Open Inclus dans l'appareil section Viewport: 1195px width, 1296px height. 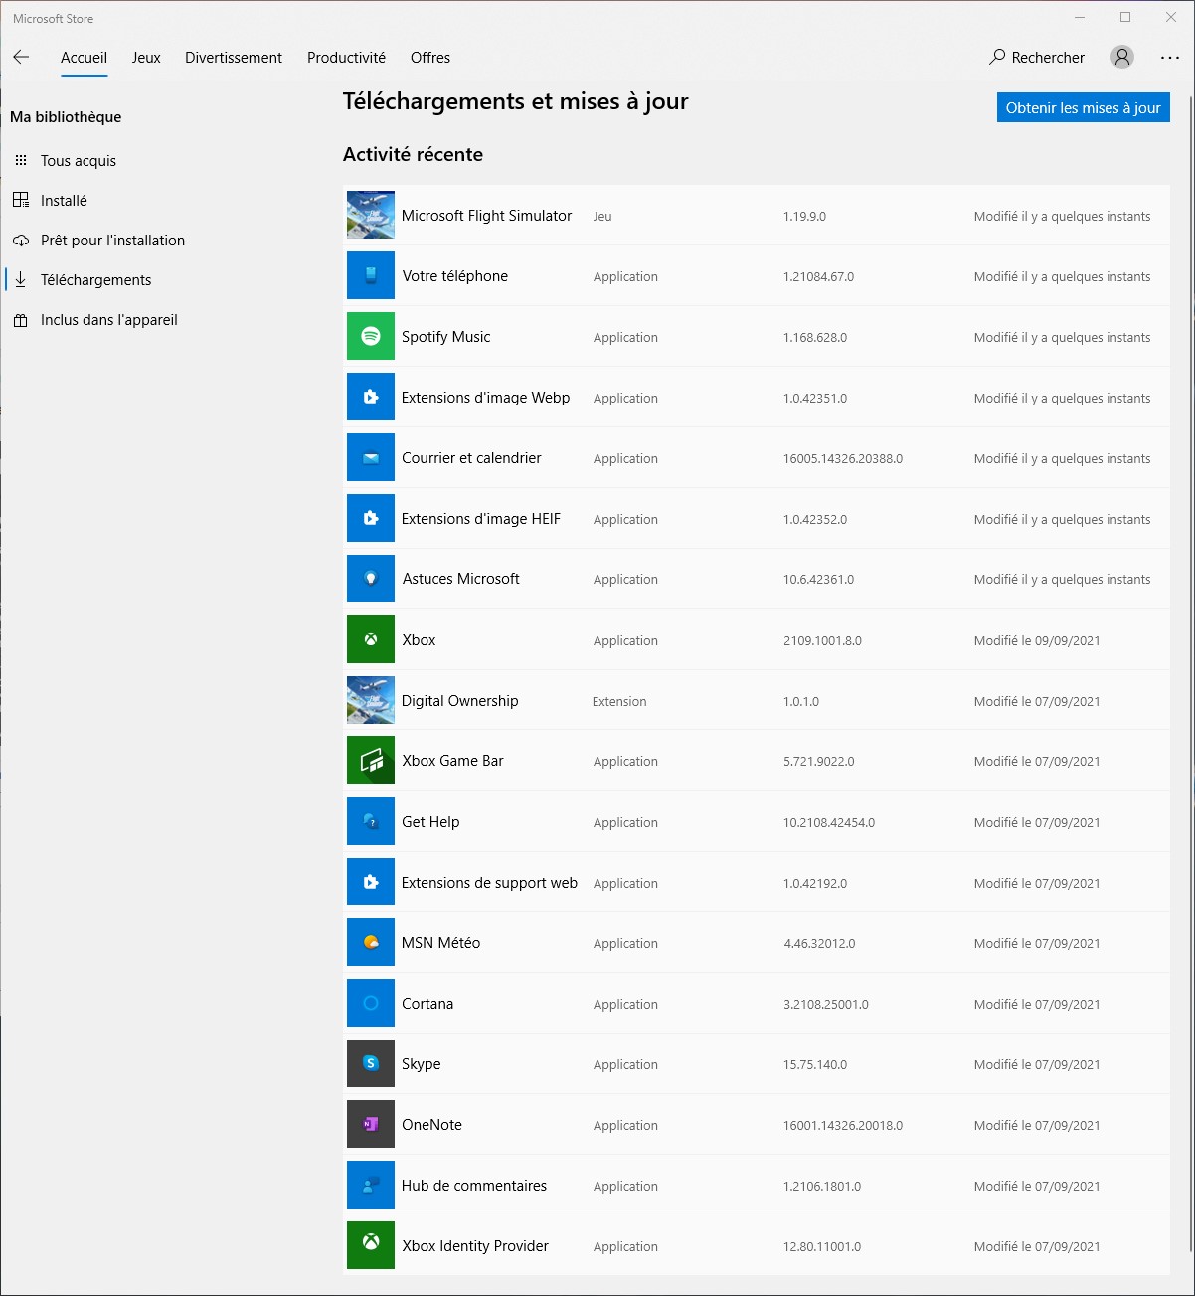[x=108, y=319]
